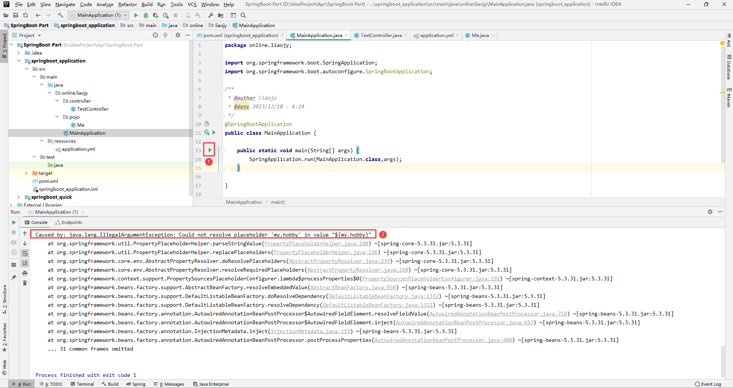This screenshot has height=388, width=733.
Task: Select pom.xml in project tree
Action: tap(48, 181)
